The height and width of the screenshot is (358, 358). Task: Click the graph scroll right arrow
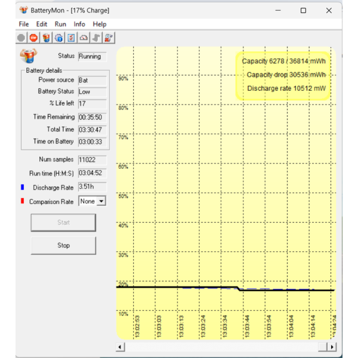pos(332,347)
